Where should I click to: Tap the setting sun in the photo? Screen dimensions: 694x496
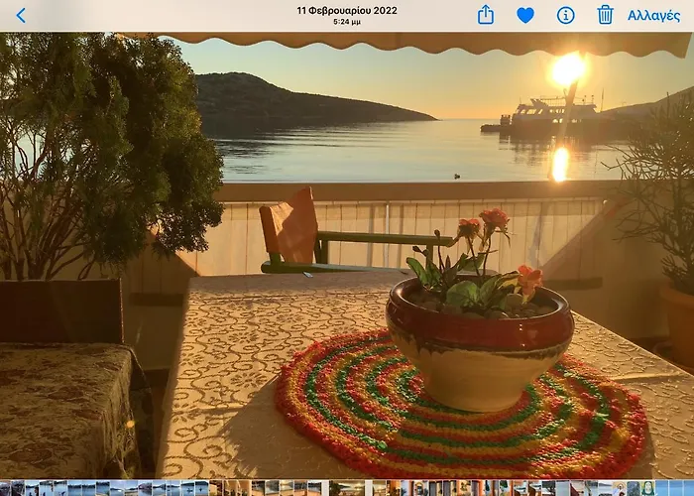[x=568, y=69]
